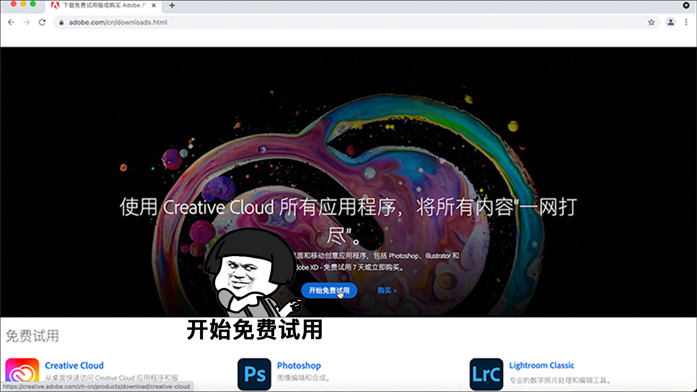
Task: Click the Lightroom Classic LrC icon
Action: (x=486, y=374)
